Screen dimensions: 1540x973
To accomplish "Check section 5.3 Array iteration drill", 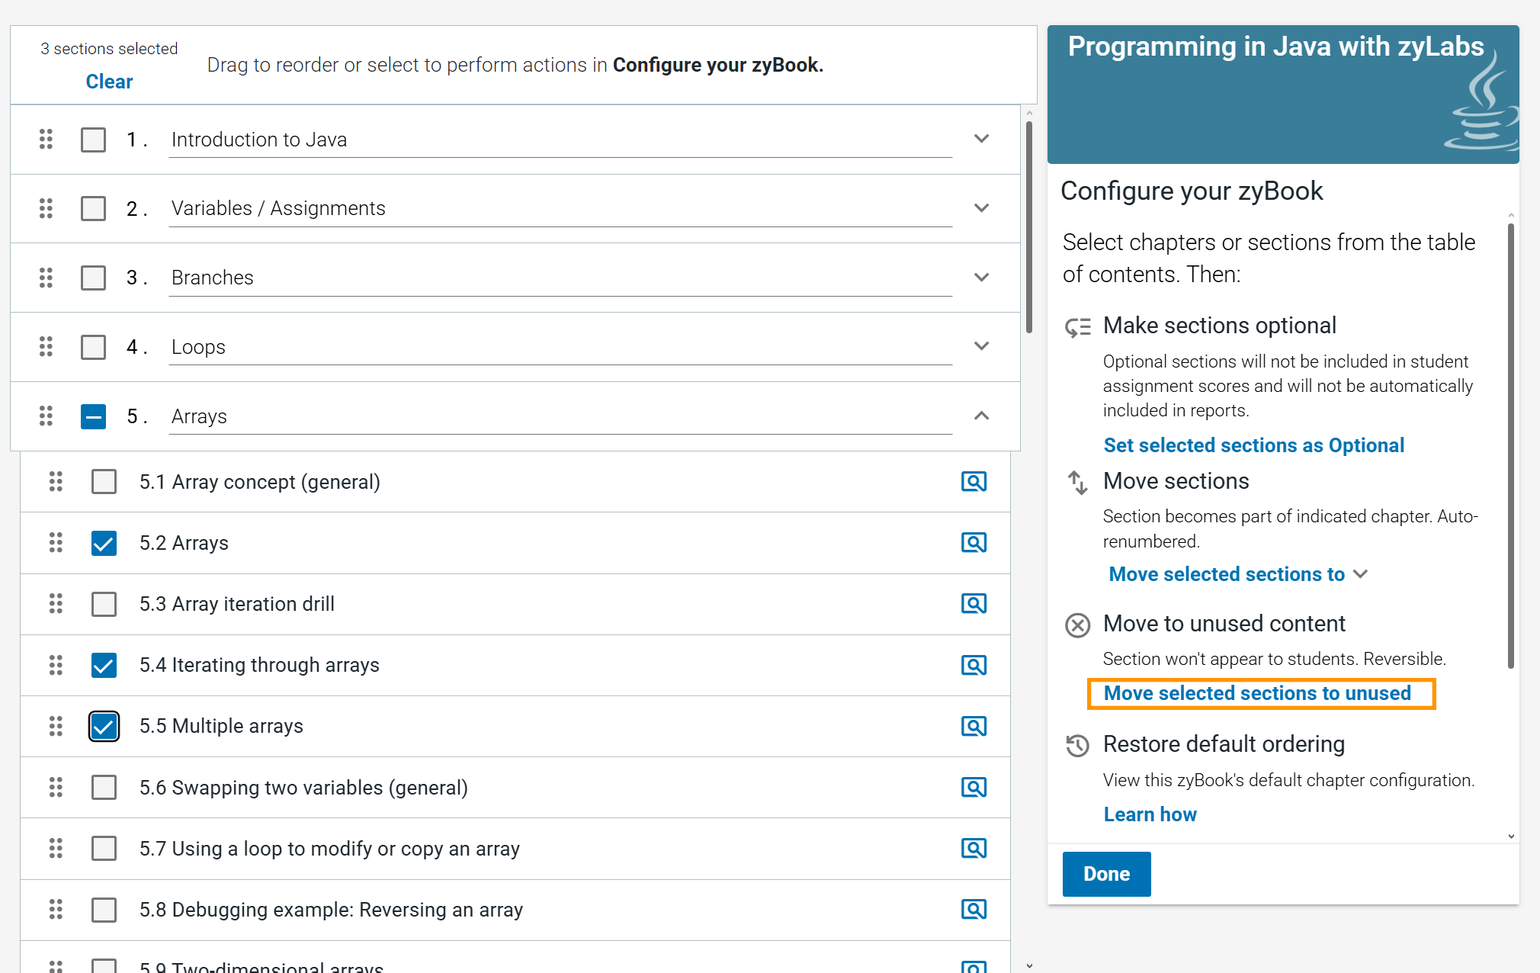I will (x=104, y=604).
